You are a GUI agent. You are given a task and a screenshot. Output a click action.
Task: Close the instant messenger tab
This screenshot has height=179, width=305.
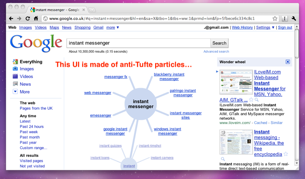pos(84,10)
